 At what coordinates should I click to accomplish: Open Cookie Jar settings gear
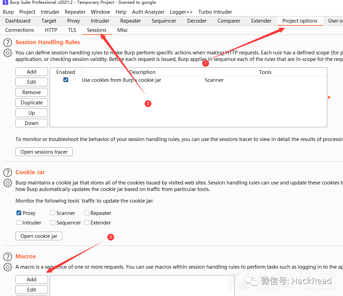click(8, 183)
